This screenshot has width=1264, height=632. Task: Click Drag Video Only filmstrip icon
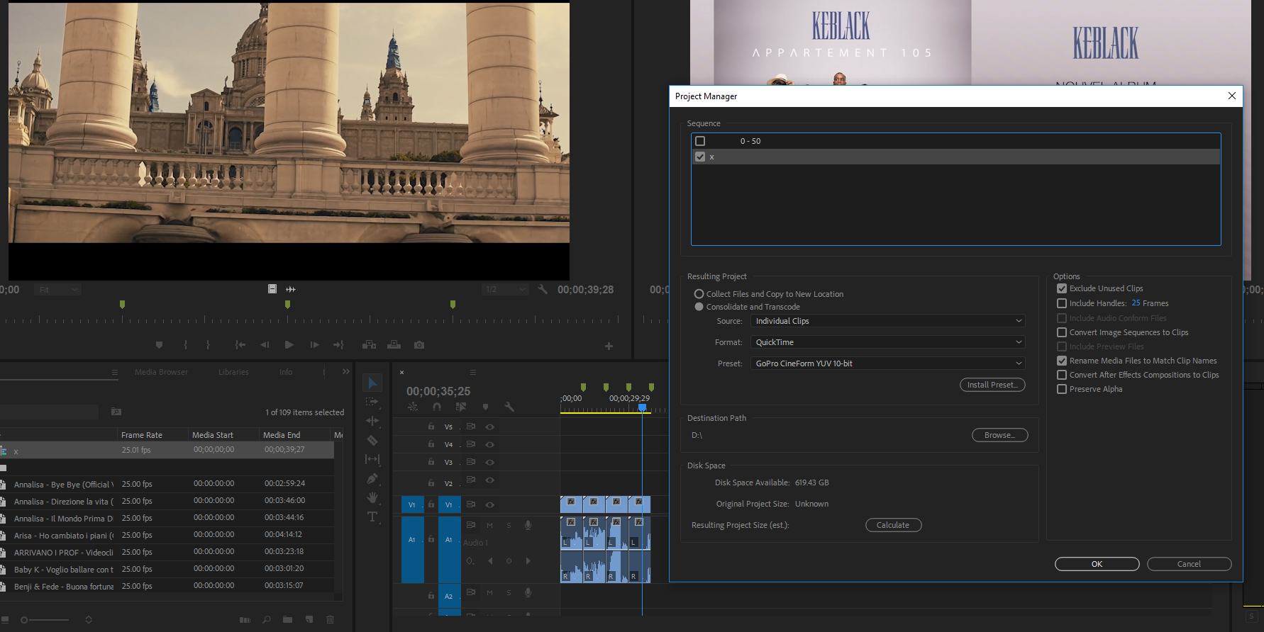pyautogui.click(x=272, y=289)
